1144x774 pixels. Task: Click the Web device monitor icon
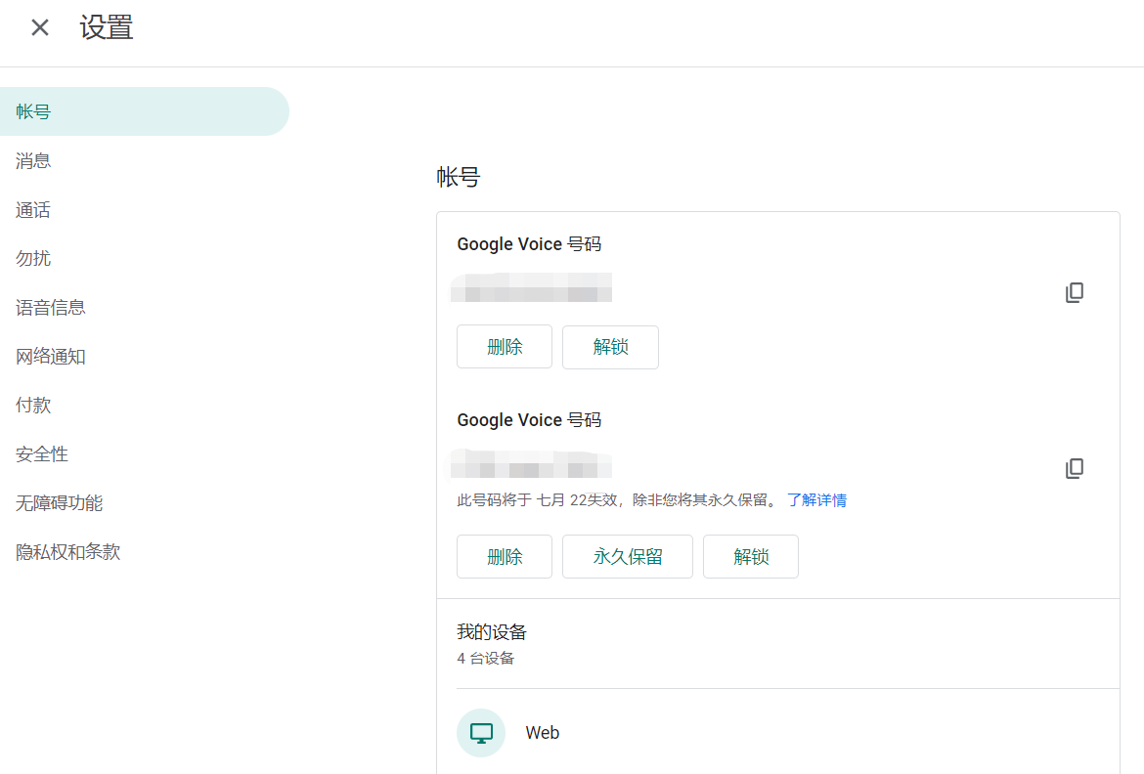pos(481,732)
